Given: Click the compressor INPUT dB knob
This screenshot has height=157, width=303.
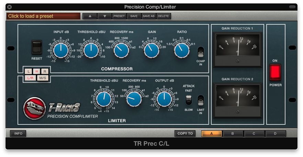Looking at the screenshot, I should pos(61,50).
